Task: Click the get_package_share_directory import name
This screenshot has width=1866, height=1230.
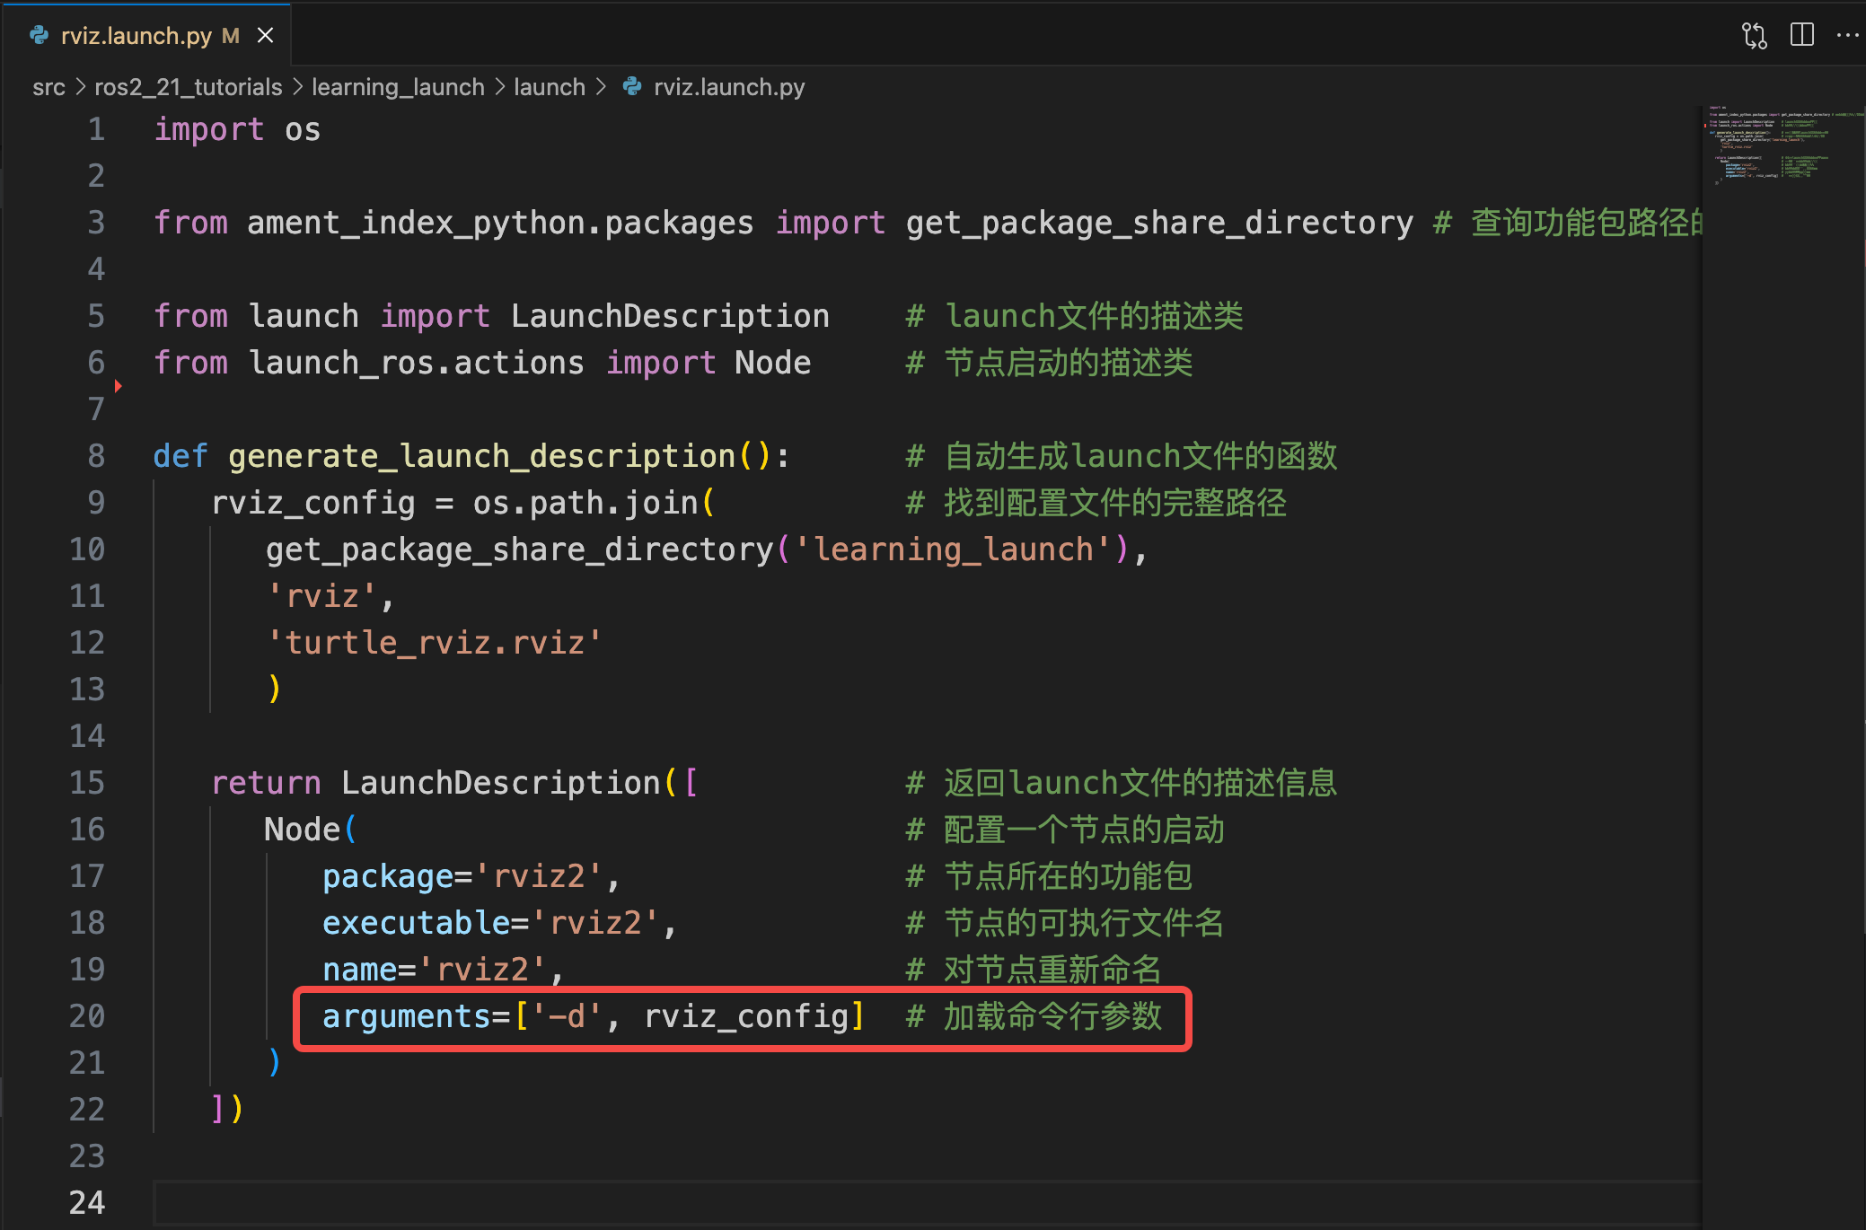Action: [1158, 223]
